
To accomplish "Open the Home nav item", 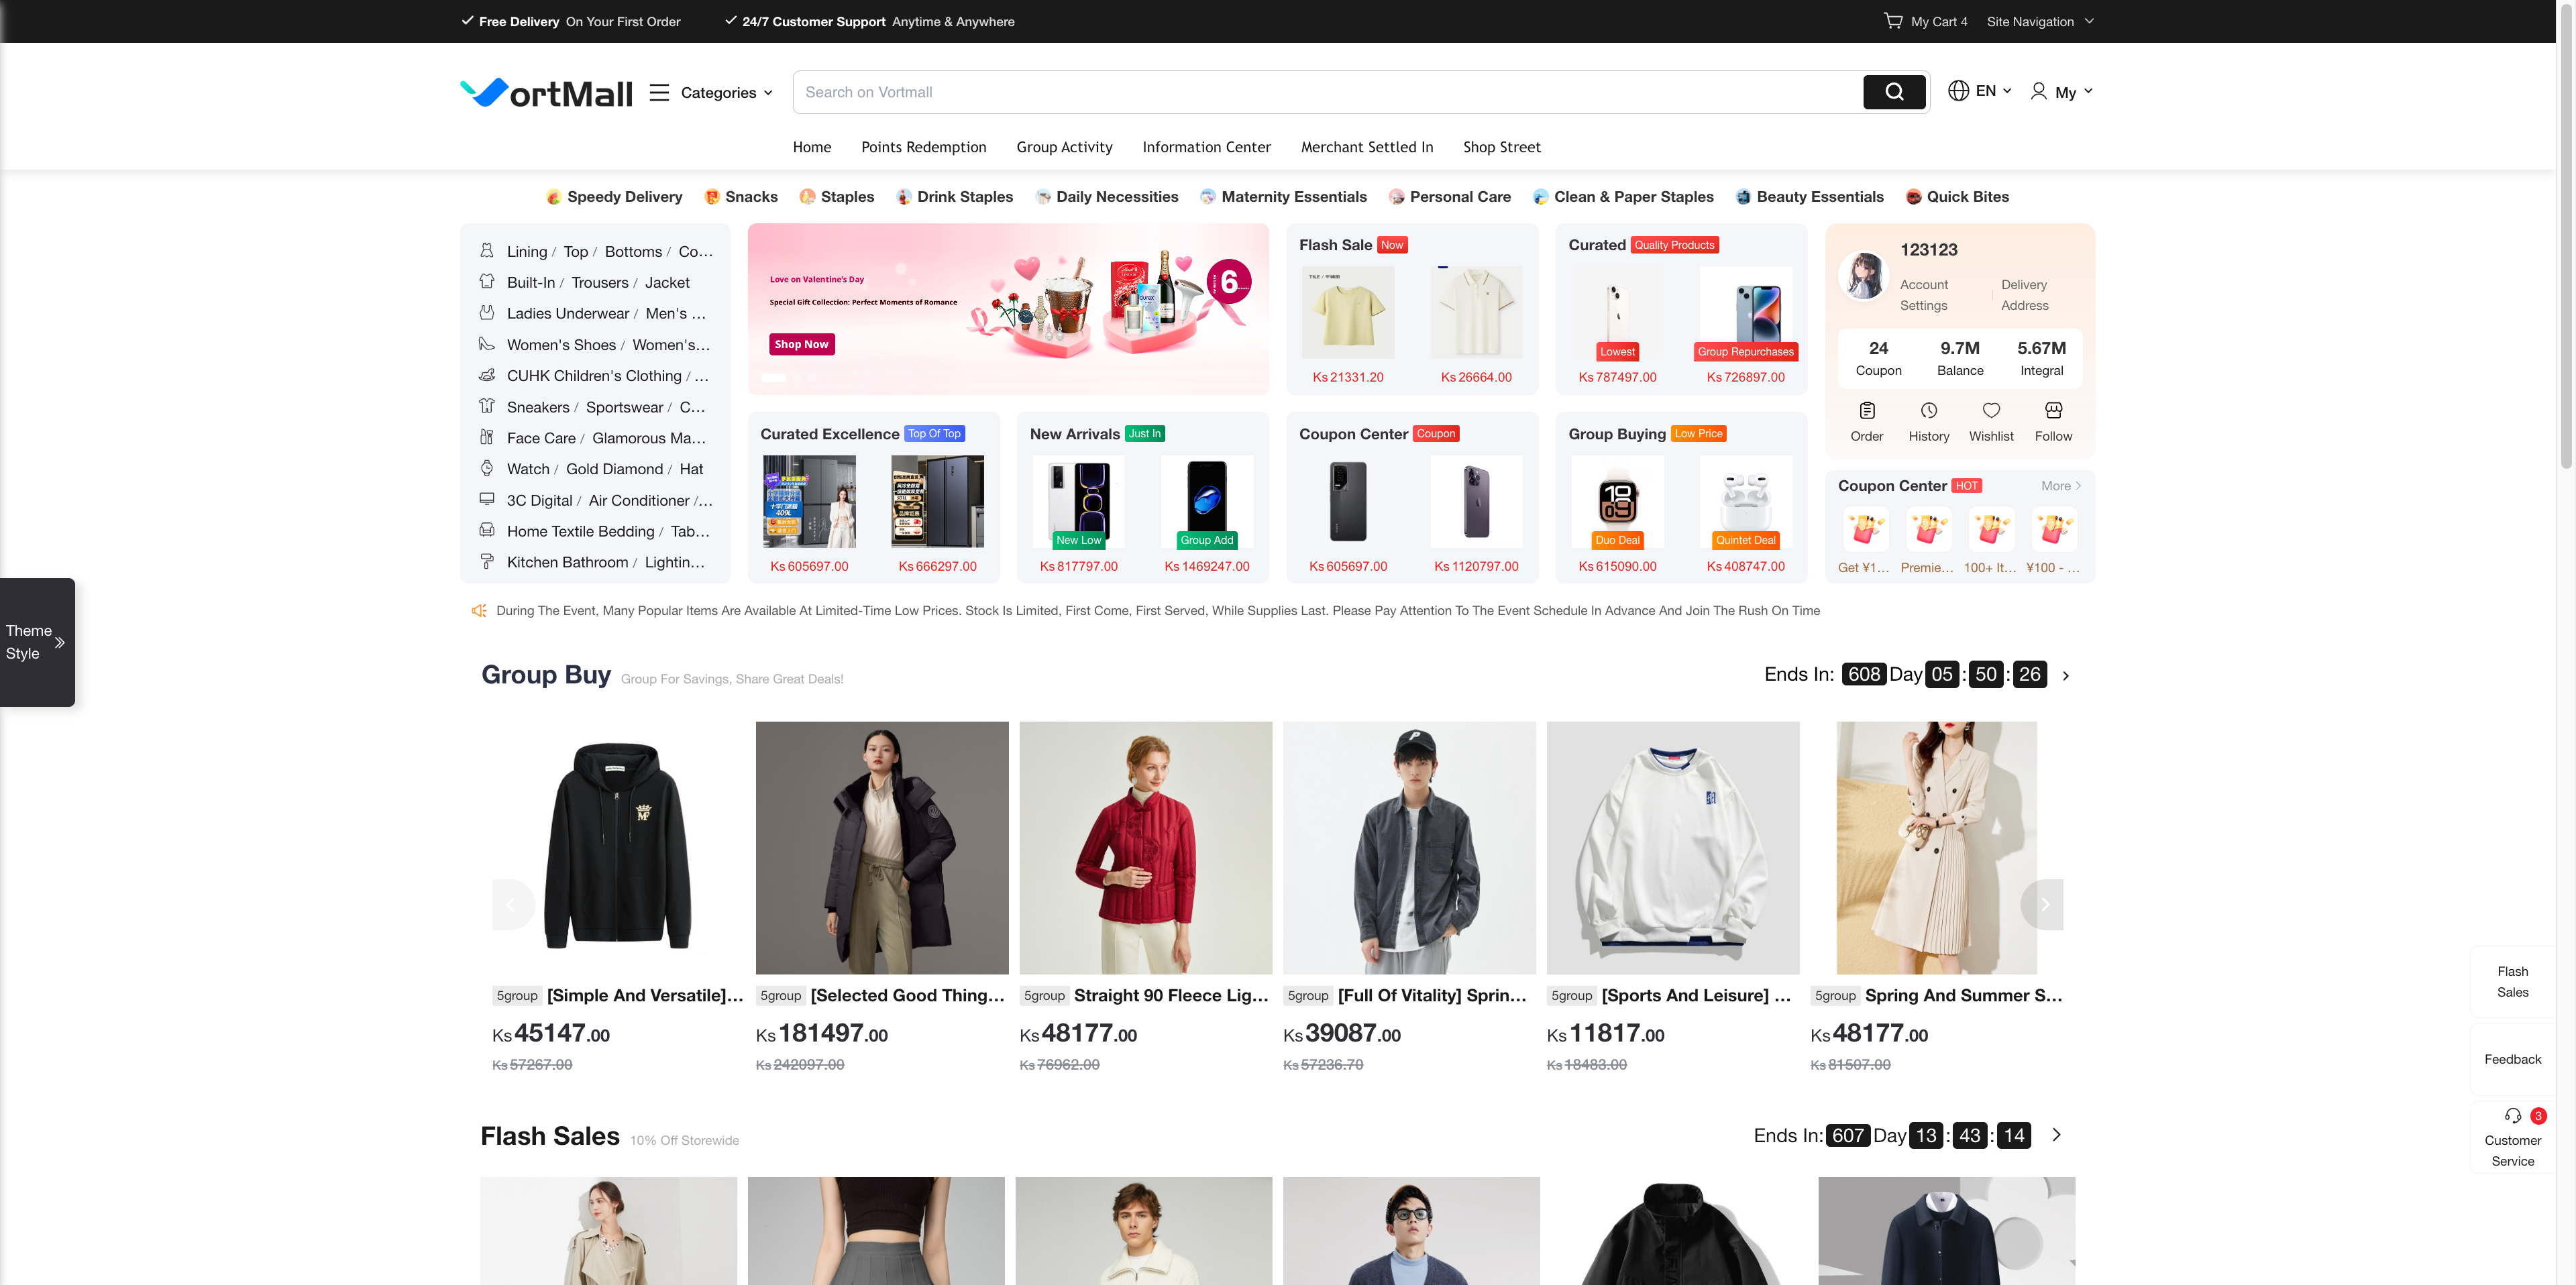I will pyautogui.click(x=812, y=147).
